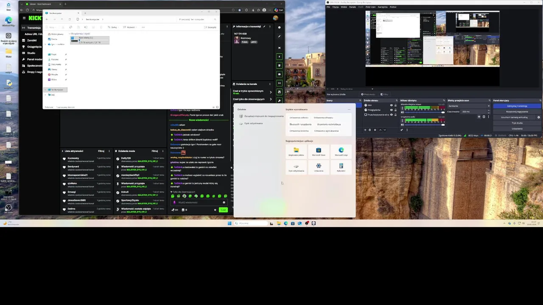Collapse the Urządzenia i dyski group
Image resolution: width=543 pixels, height=305 pixels.
(x=70, y=33)
